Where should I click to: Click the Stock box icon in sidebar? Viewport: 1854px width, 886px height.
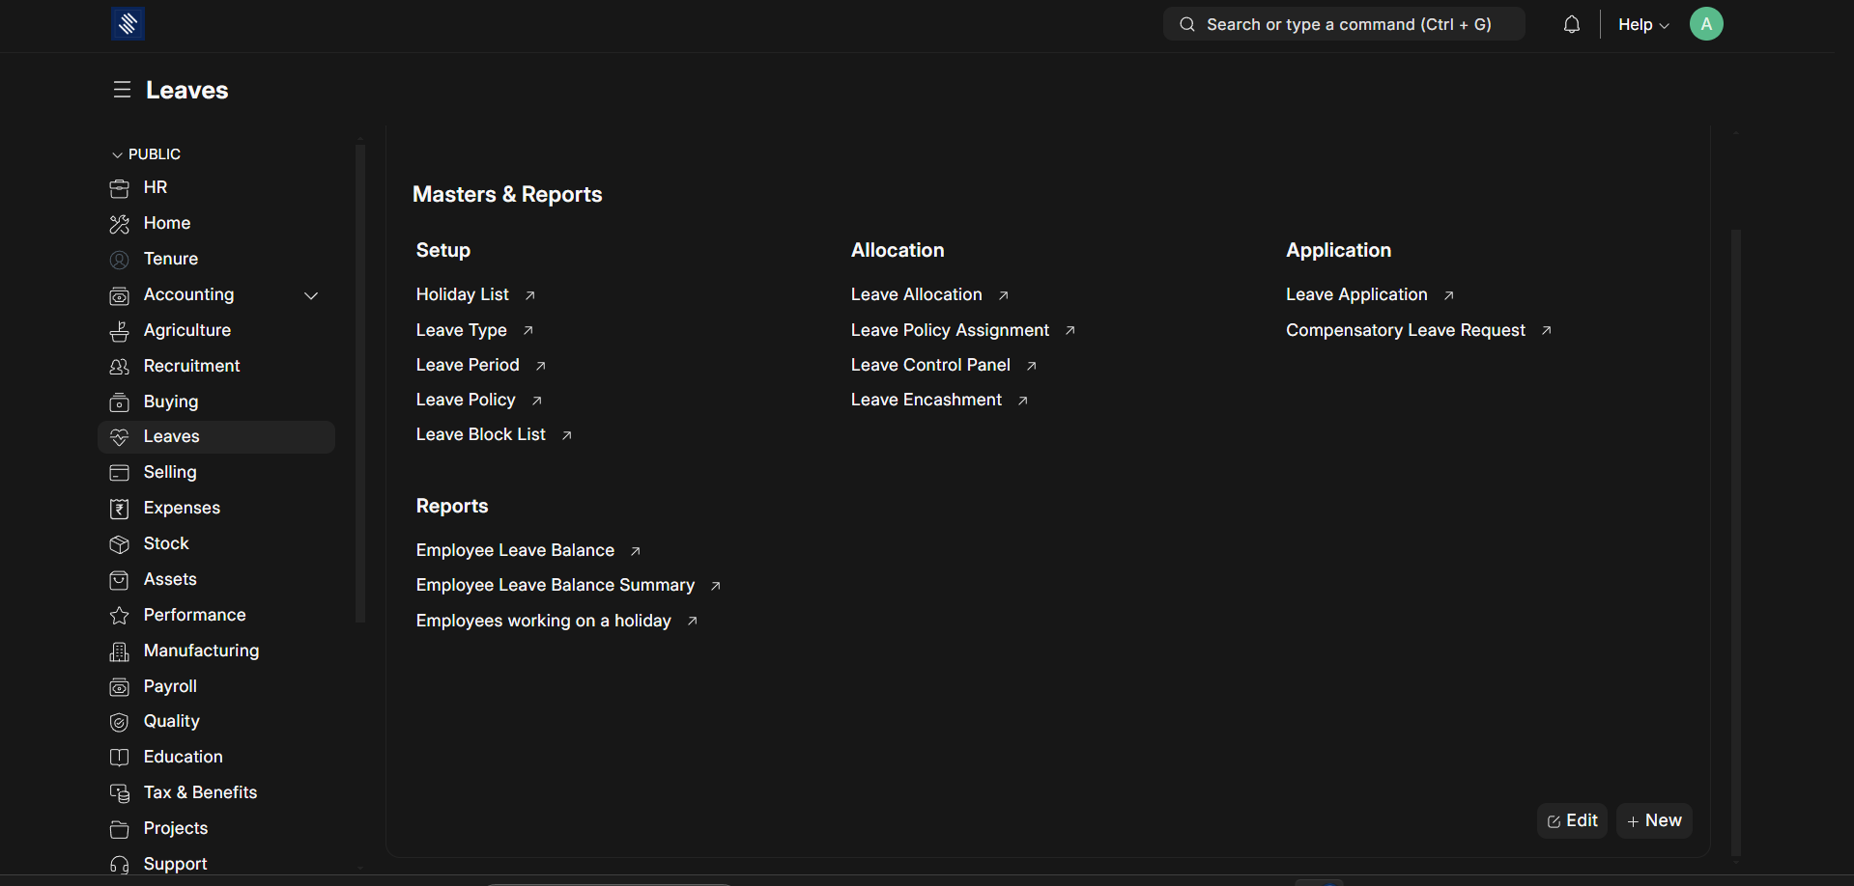120,544
